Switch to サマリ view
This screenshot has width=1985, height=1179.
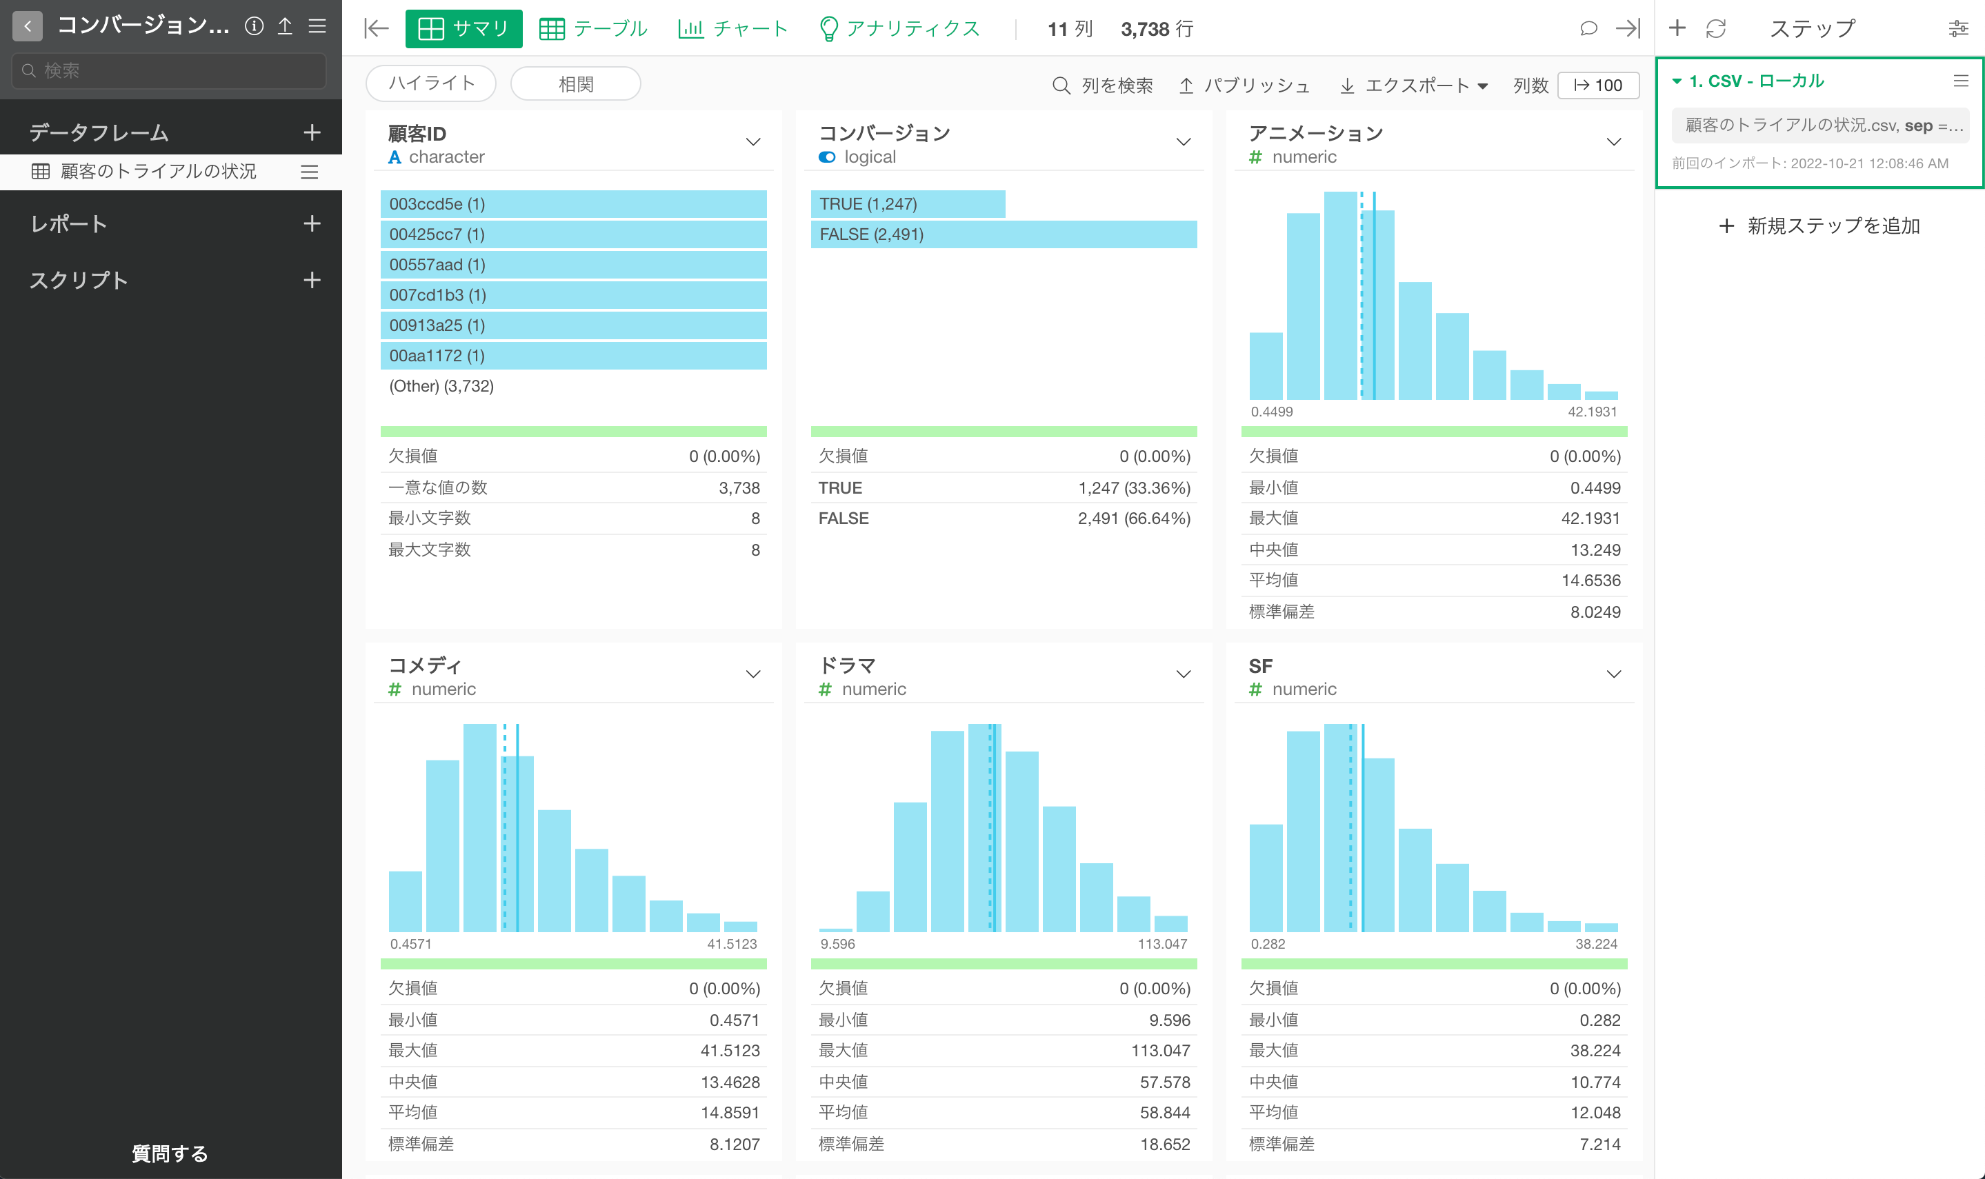tap(463, 28)
